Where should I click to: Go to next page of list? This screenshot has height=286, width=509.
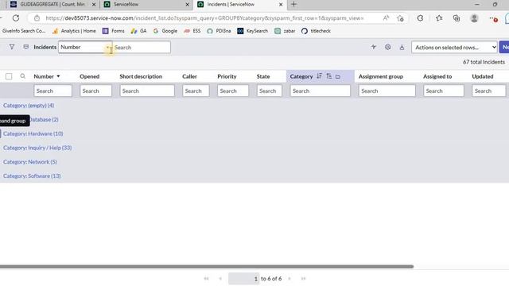pyautogui.click(x=289, y=279)
